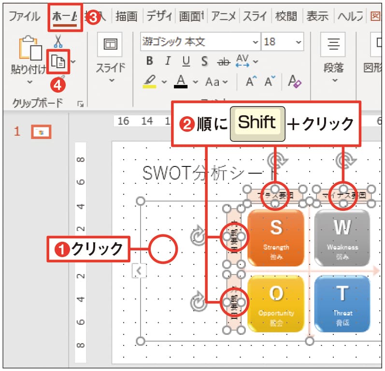
Task: Toggle Bold formatting
Action: 149,61
